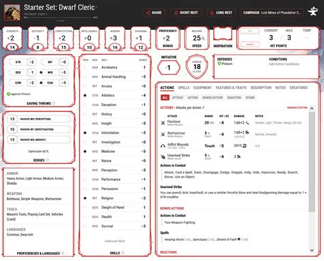Switch to the Features & Traits tab
Image resolution: width=324 pixels, height=261 pixels.
pyautogui.click(x=231, y=87)
